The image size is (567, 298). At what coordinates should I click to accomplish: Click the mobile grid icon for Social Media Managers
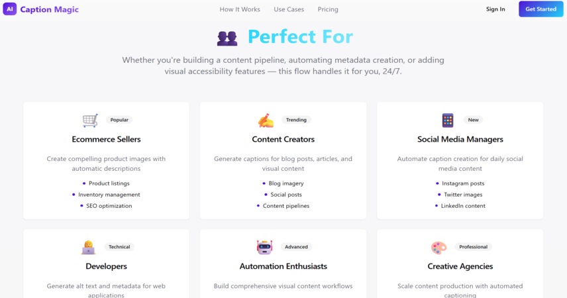click(448, 121)
